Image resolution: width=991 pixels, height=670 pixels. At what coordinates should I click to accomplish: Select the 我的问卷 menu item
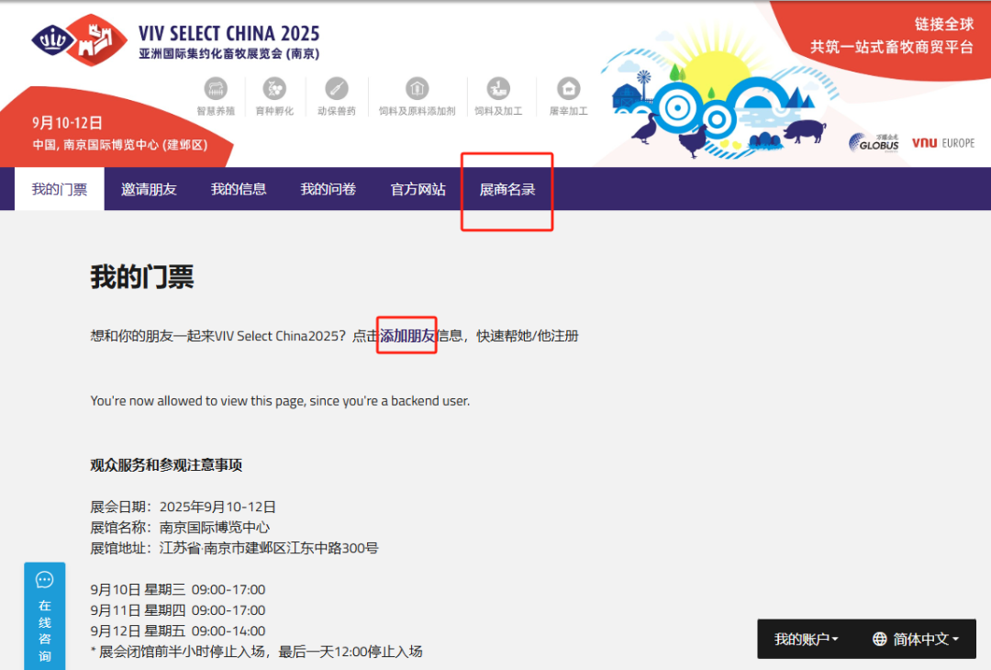point(328,189)
